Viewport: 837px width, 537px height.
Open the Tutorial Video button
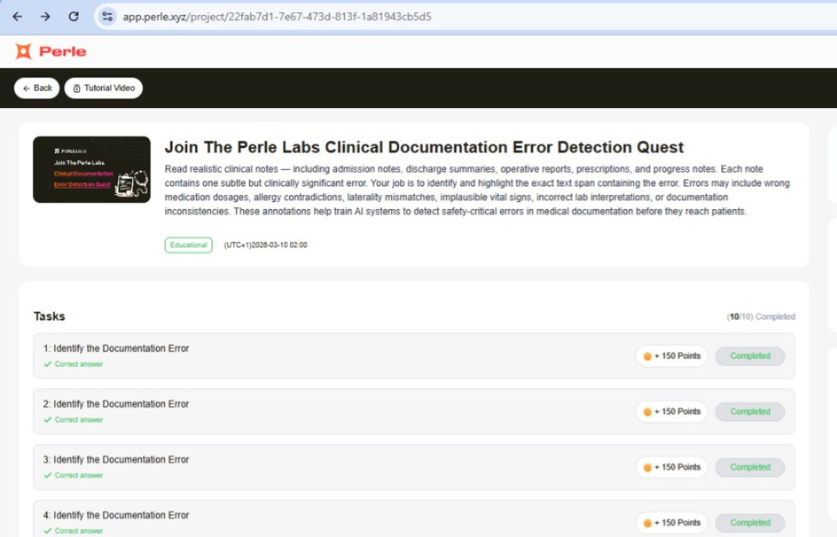pyautogui.click(x=103, y=88)
